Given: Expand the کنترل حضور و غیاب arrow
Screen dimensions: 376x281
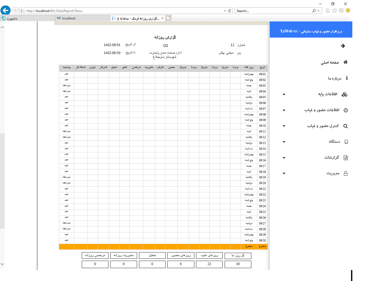Looking at the screenshot, I should 284,126.
